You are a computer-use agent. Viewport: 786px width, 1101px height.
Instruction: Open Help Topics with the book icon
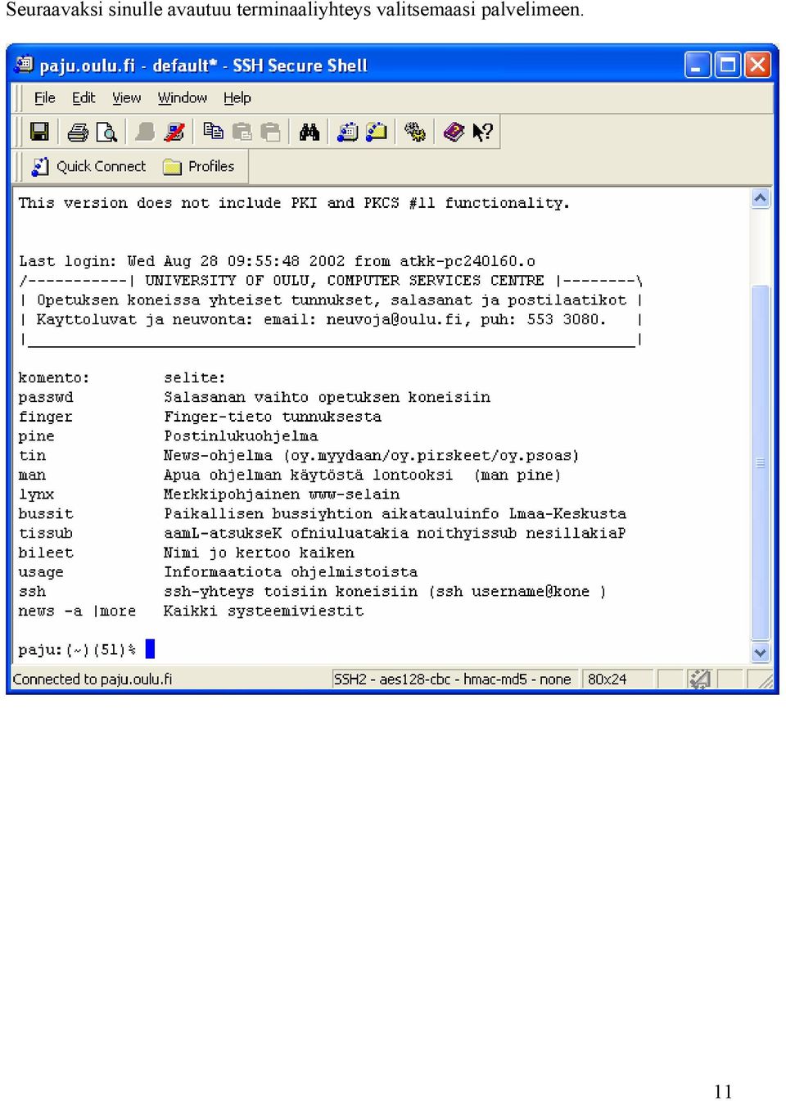point(454,132)
